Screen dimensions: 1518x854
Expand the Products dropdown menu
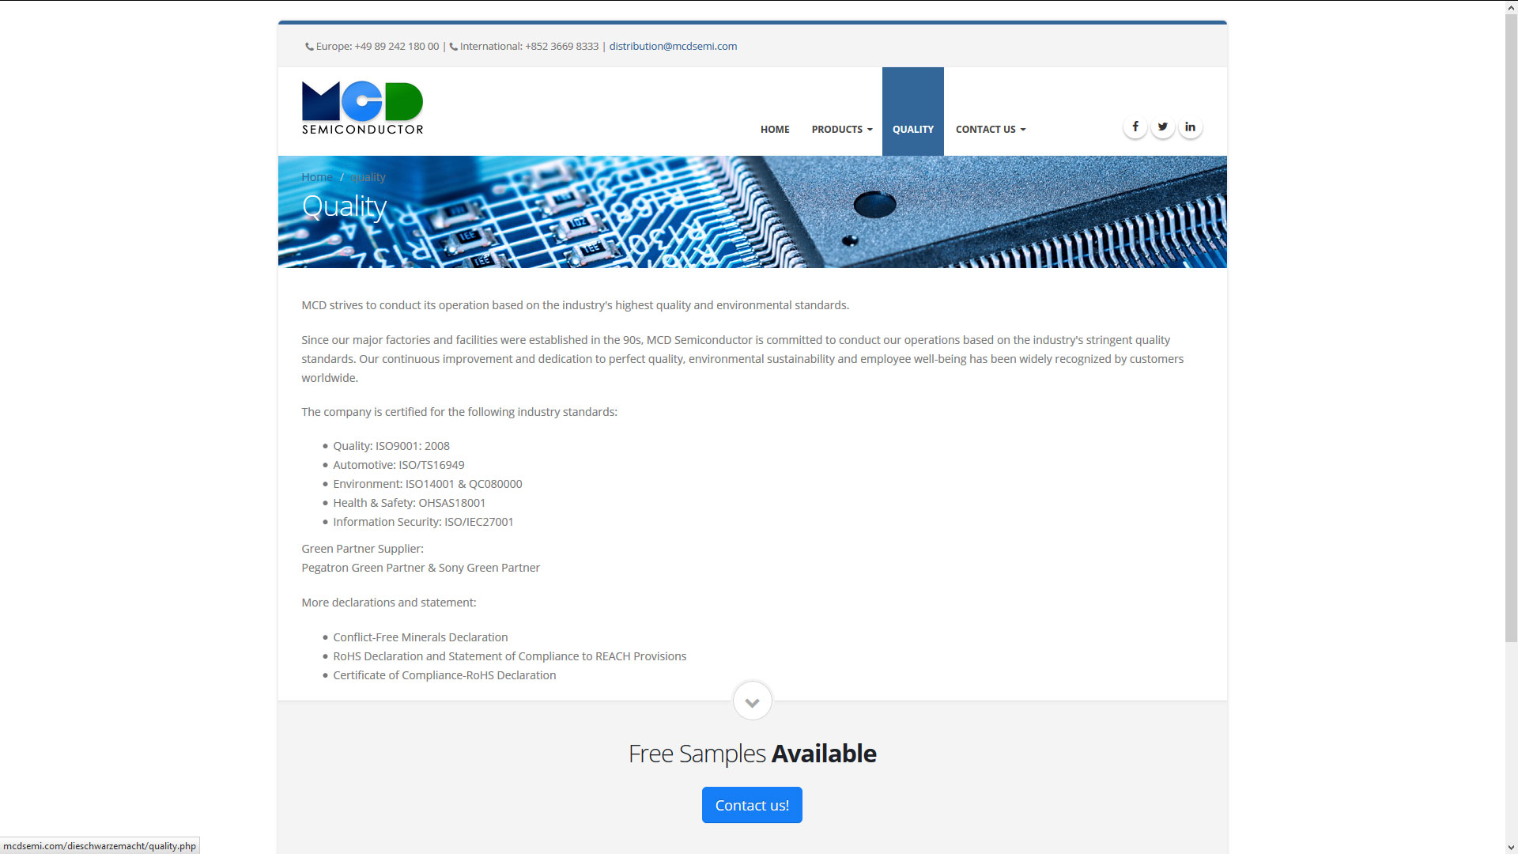841,129
